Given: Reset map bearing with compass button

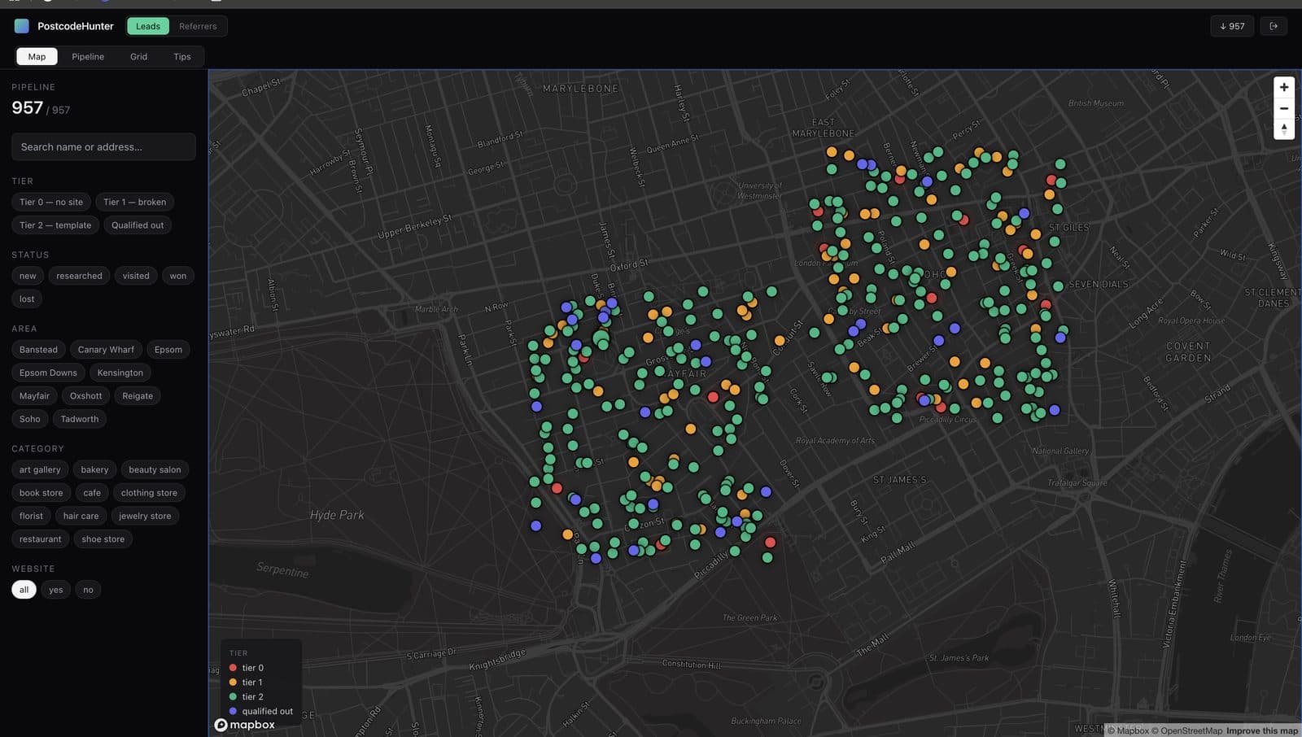Looking at the screenshot, I should pos(1283,129).
